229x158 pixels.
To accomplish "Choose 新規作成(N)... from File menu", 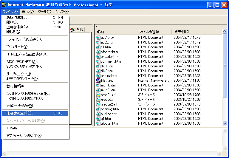I will (35, 18).
